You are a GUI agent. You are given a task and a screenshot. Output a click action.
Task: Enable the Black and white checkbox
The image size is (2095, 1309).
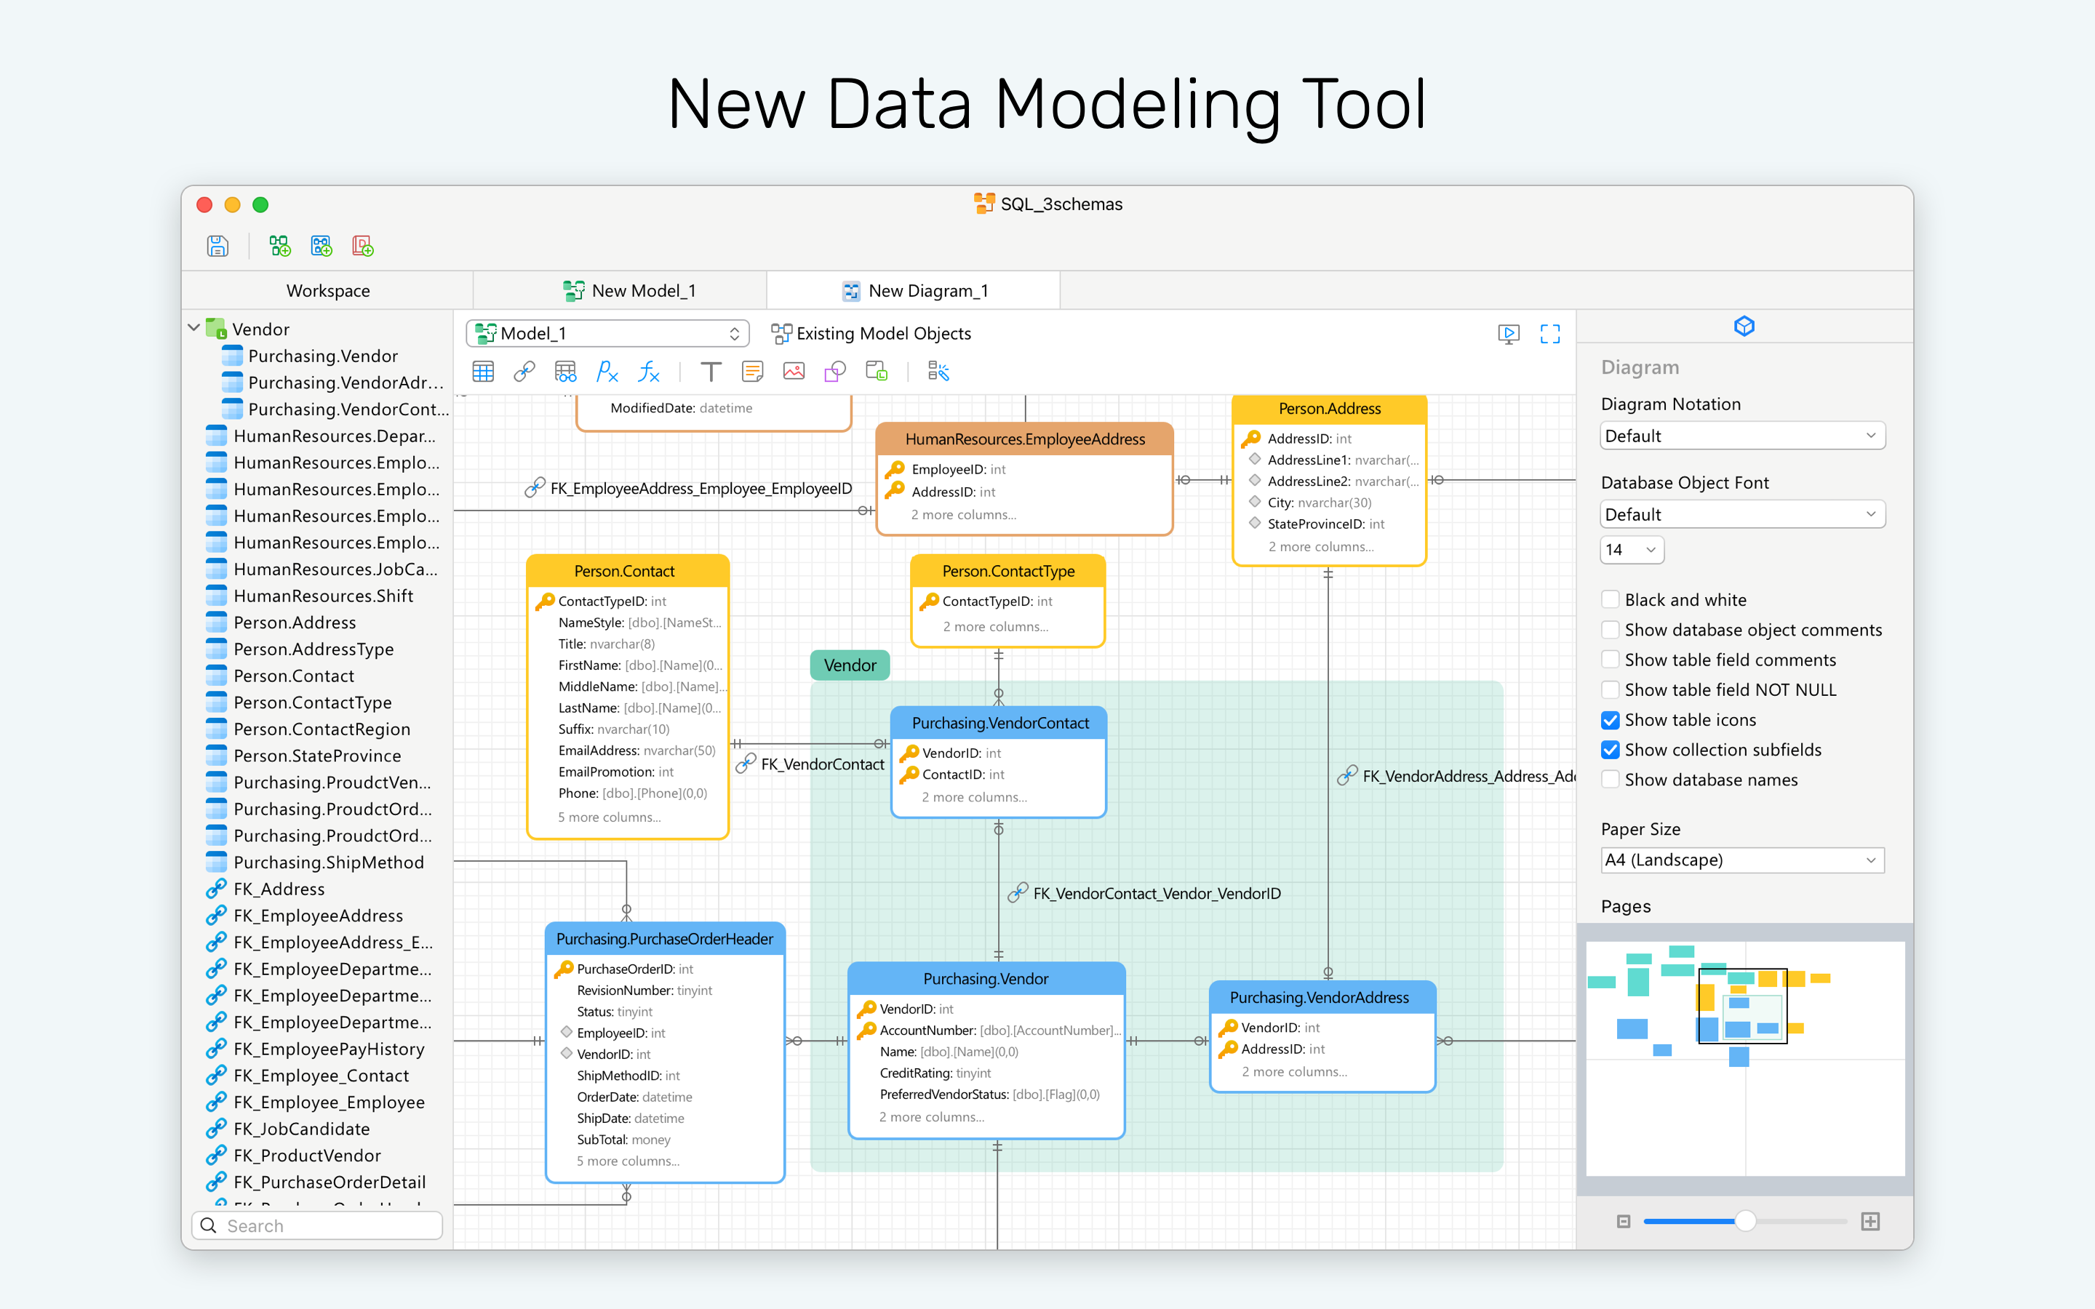1611,600
